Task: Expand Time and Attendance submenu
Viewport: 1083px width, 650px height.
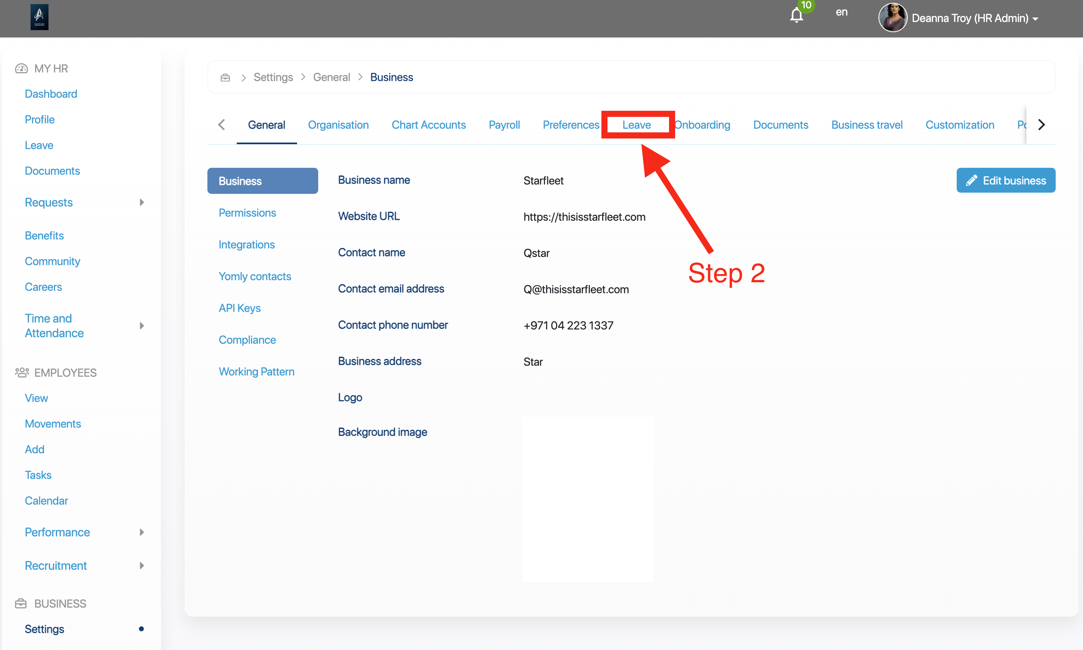Action: [141, 325]
